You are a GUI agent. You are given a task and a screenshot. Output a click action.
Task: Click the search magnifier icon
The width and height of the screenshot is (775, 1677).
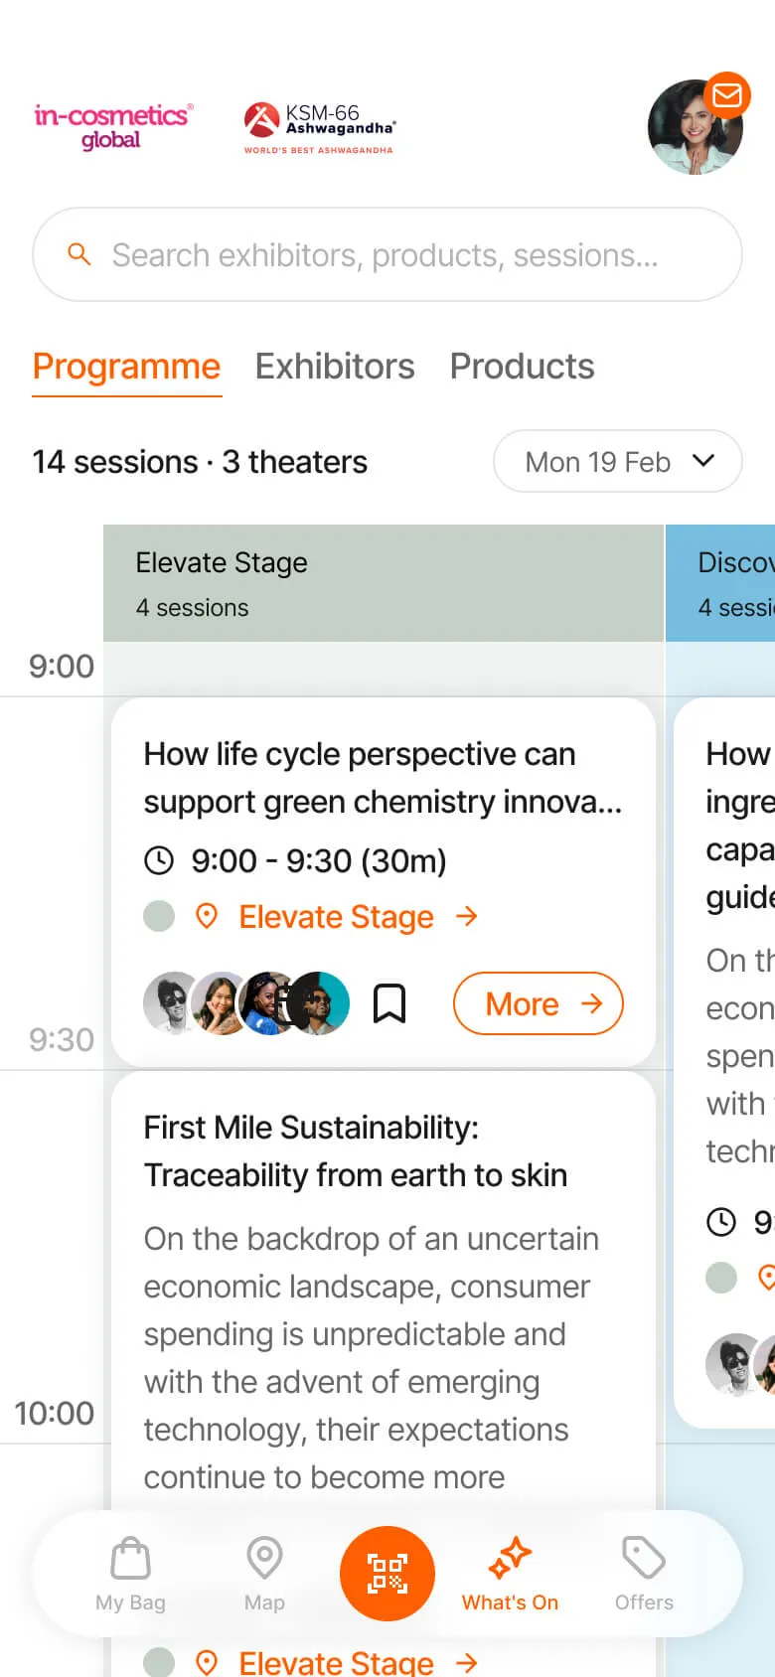click(79, 254)
